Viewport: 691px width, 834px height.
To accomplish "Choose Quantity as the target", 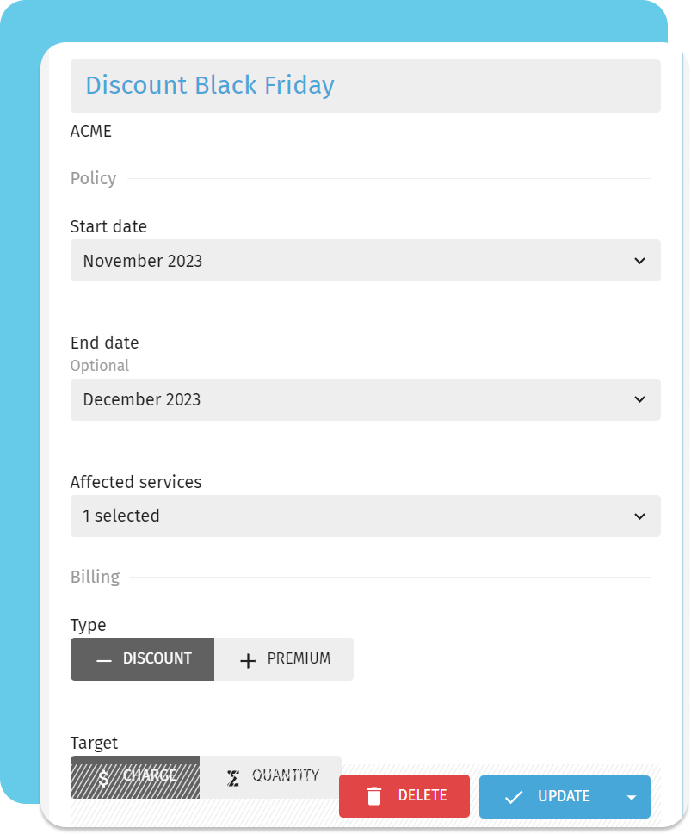I will tap(271, 776).
